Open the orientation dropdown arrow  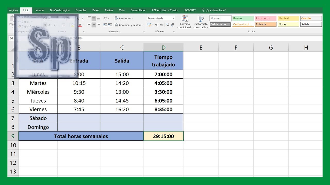click(109, 18)
